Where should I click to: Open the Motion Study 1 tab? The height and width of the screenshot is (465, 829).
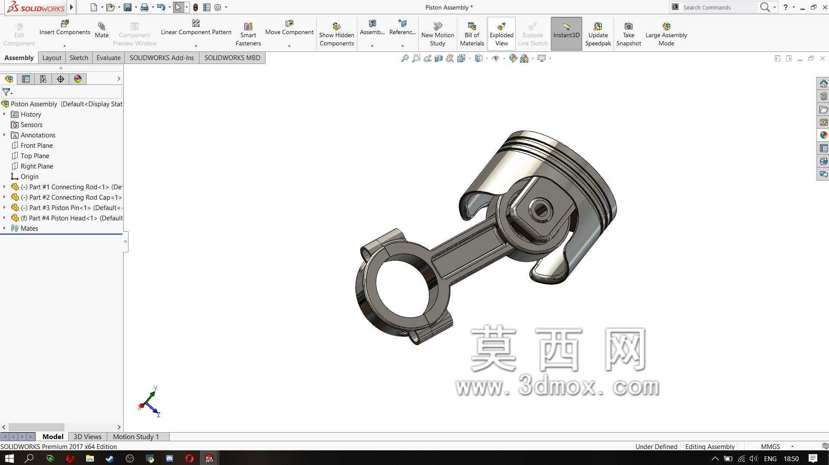pos(136,437)
